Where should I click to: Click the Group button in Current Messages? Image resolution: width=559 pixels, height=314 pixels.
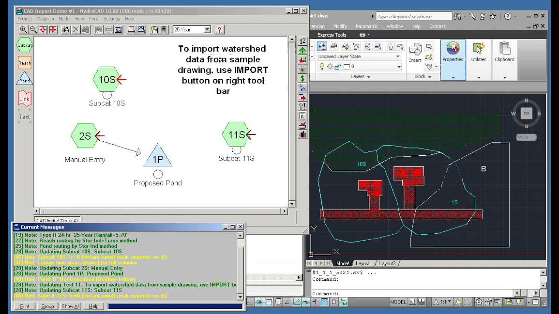[48, 306]
